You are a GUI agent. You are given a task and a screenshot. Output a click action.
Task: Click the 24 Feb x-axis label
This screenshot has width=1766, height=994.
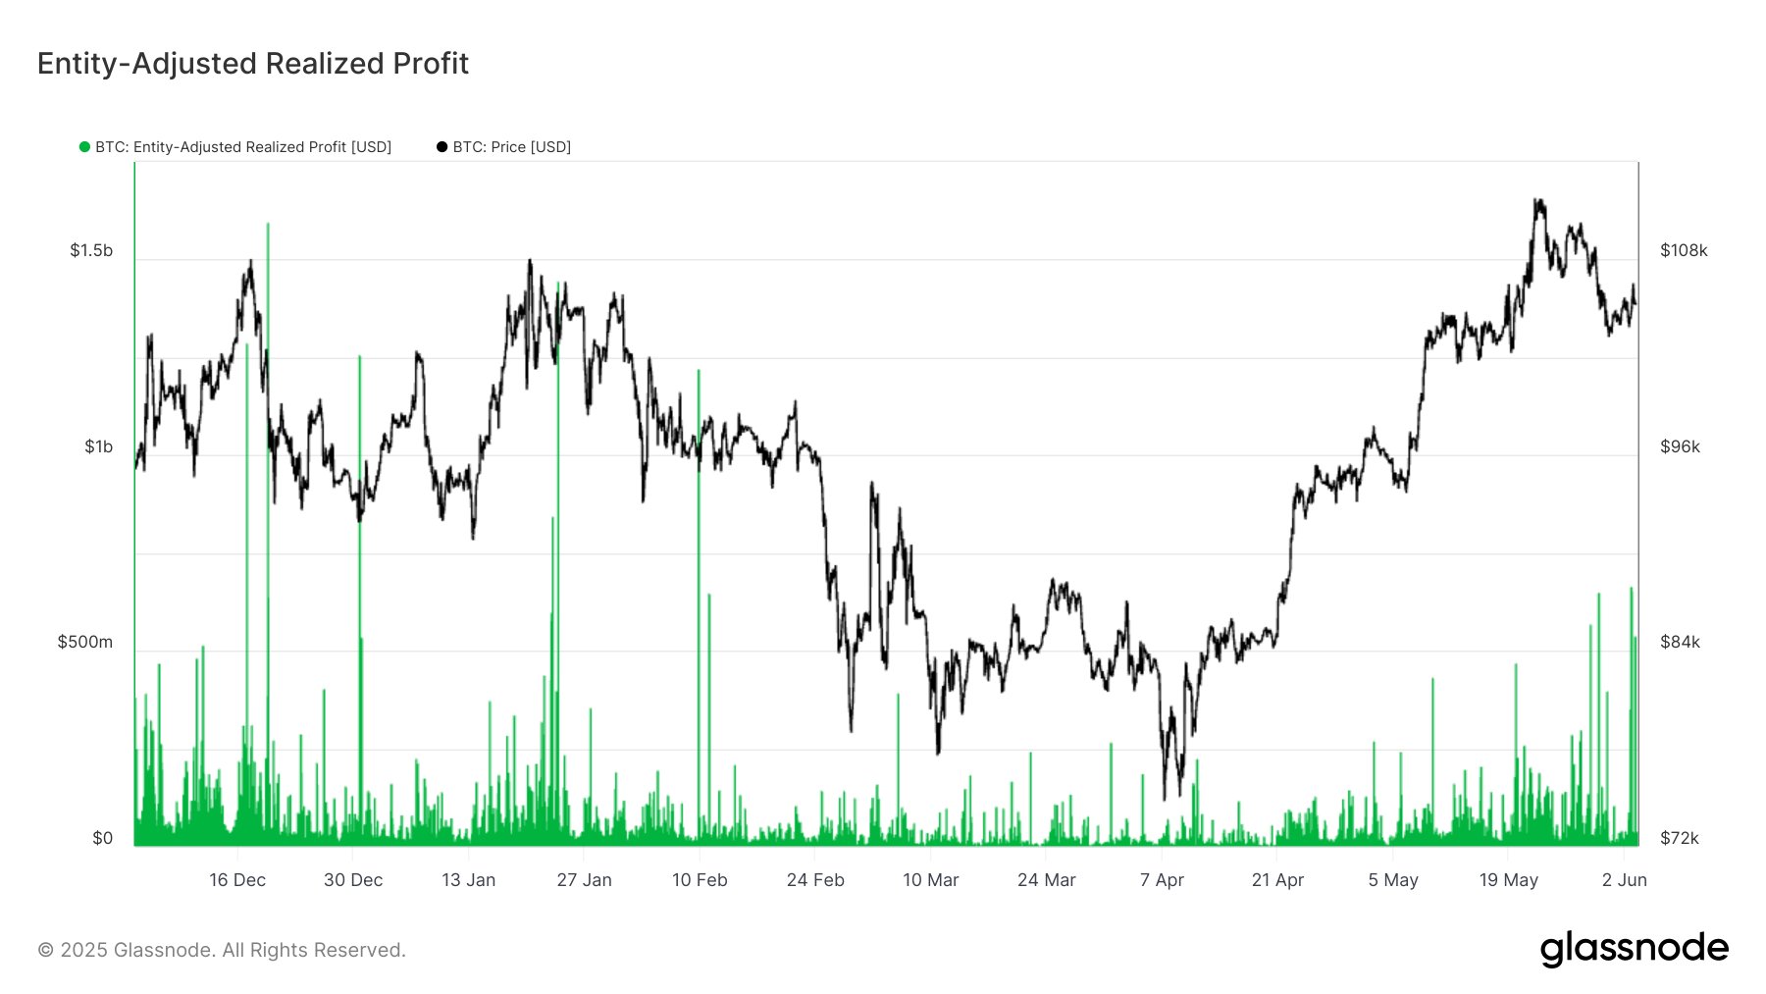pyautogui.click(x=815, y=880)
